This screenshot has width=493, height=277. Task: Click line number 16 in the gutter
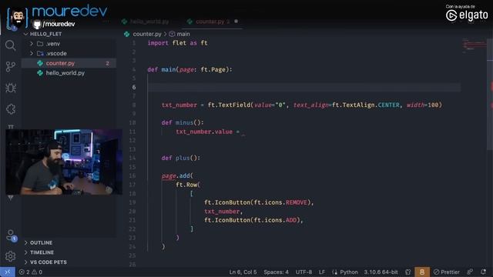click(x=132, y=175)
